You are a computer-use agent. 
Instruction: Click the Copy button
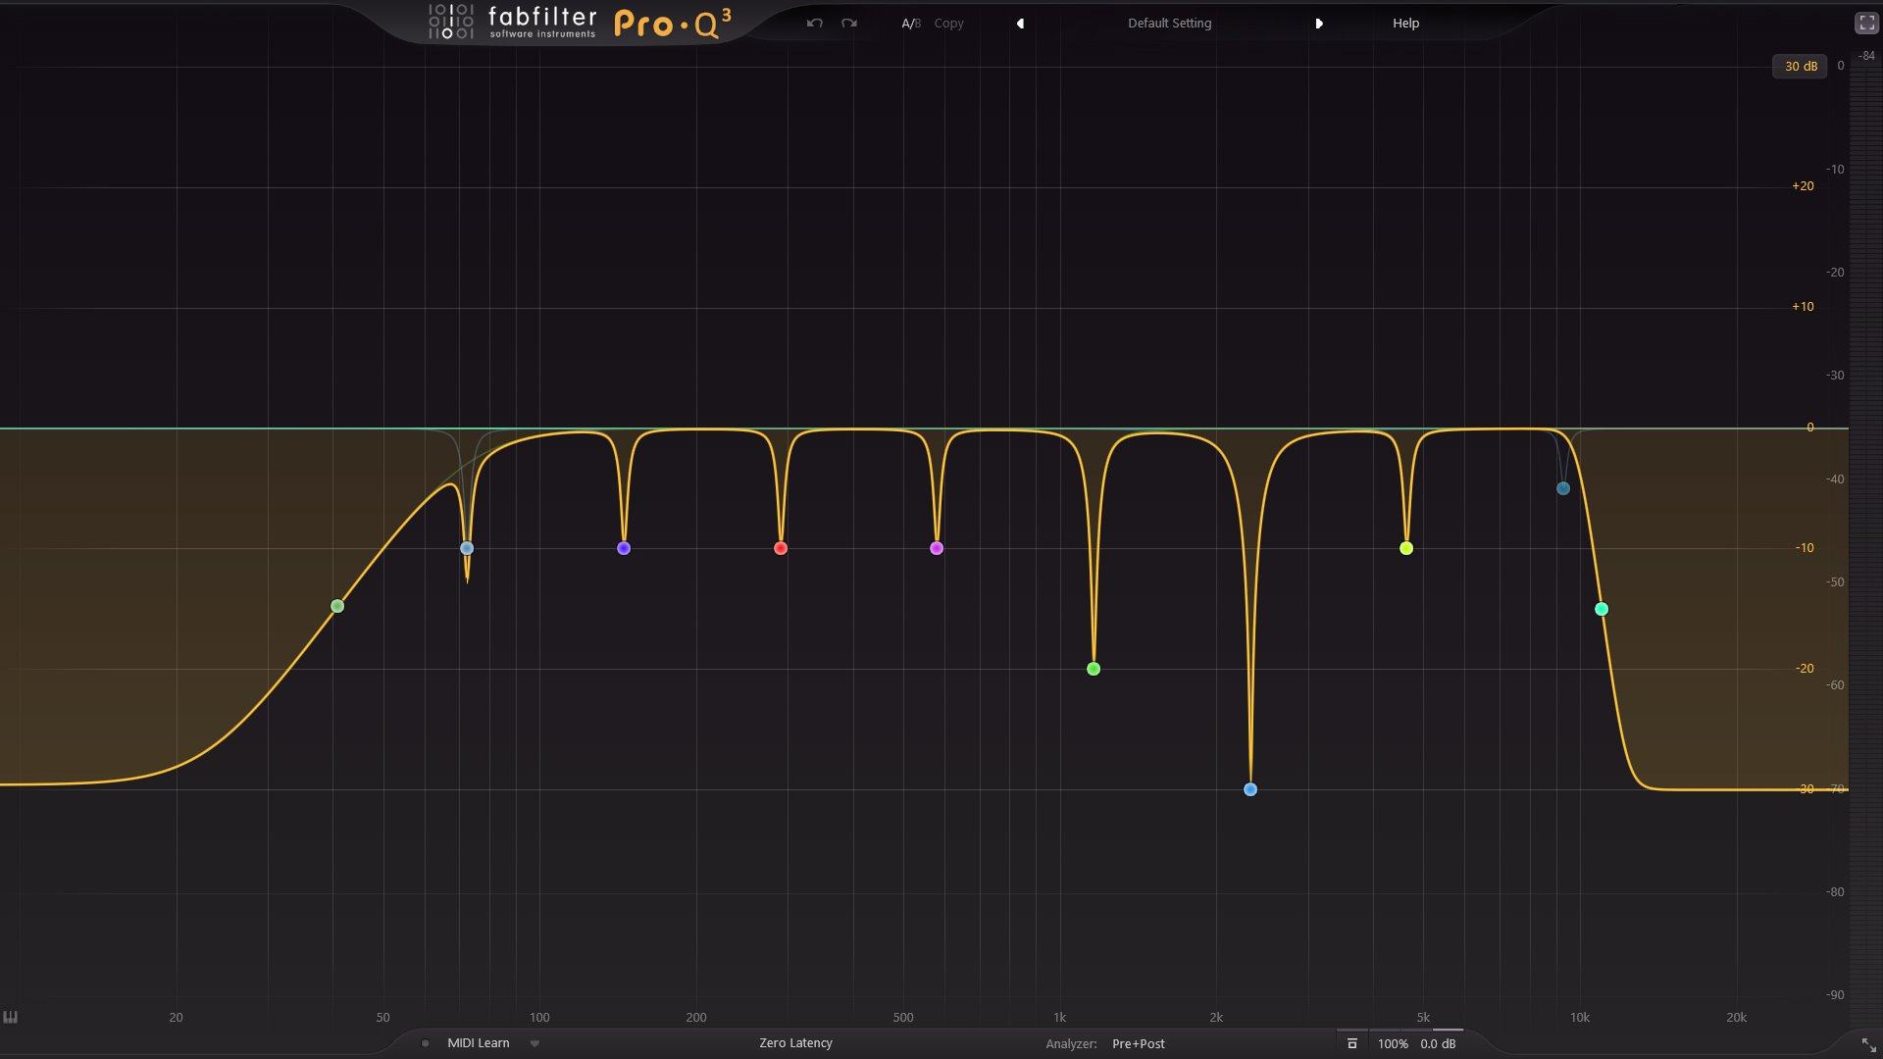948,24
